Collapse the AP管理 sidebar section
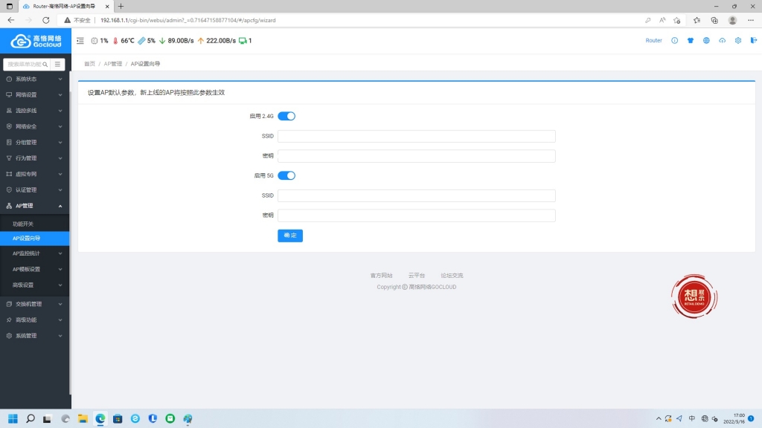The height and width of the screenshot is (428, 762). 34,206
